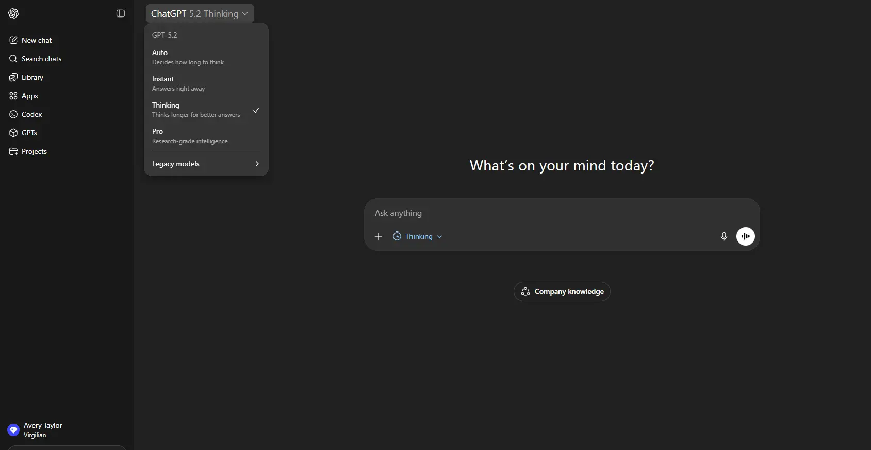Open the Thinking dropdown in composer
Screen dimensions: 871x450
coord(417,236)
